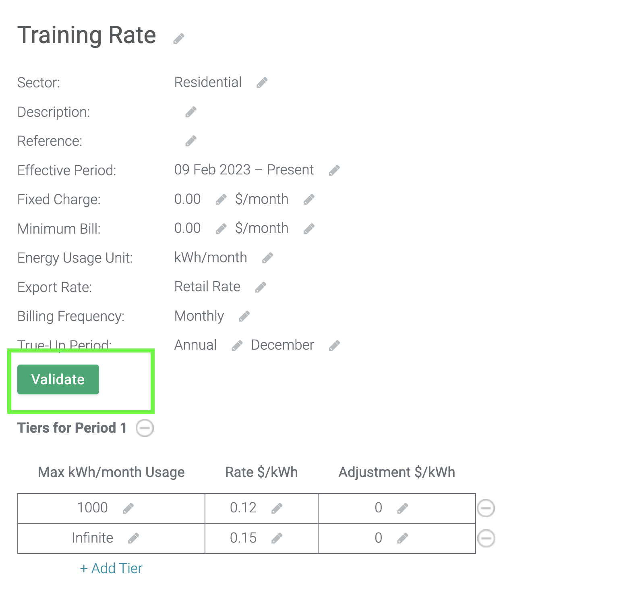This screenshot has height=597, width=625.
Task: Click the Add Tier link
Action: (x=111, y=568)
